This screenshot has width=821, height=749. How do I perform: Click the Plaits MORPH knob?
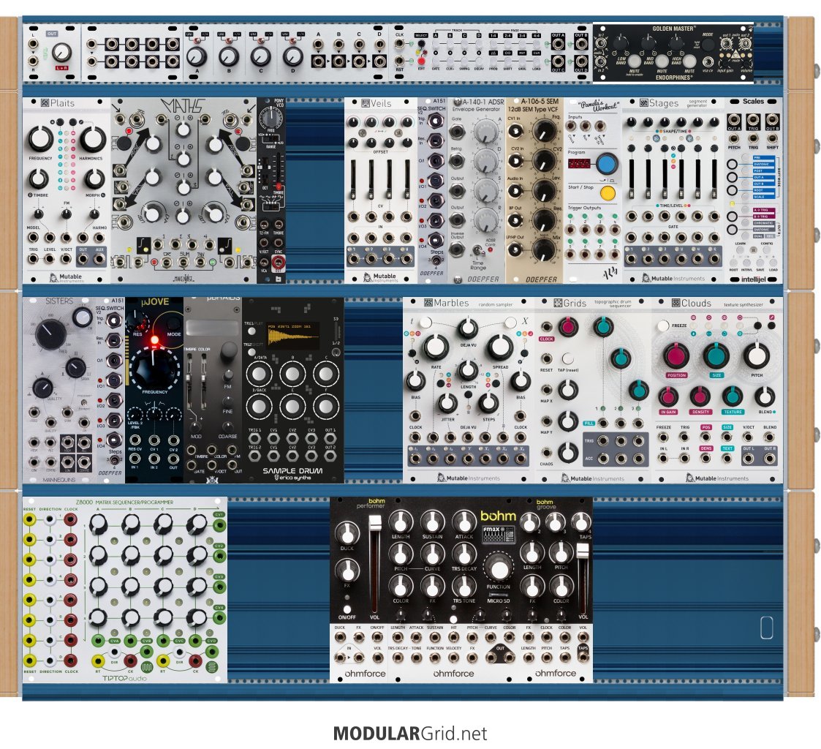94,178
